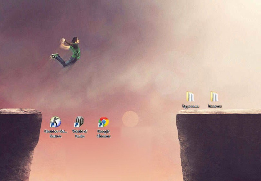This screenshot has width=261, height=181.
Task: Click the shortcut arrow overlay on Chrome icon
Action: [x=100, y=125]
